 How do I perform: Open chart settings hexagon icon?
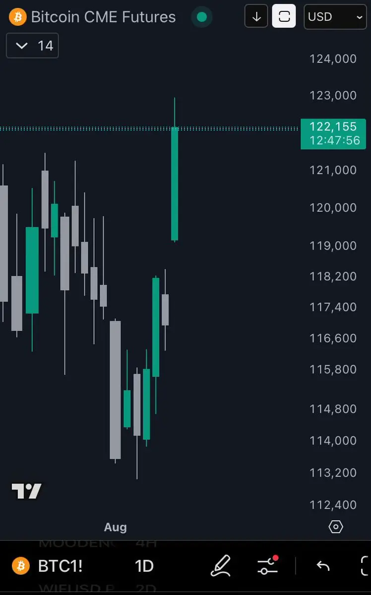click(336, 527)
